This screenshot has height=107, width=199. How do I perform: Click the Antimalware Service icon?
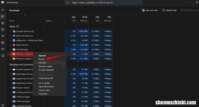click(x=14, y=74)
